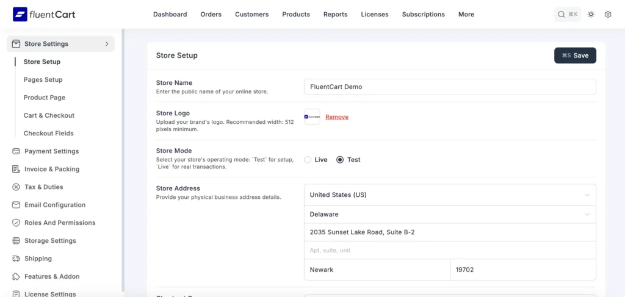This screenshot has height=297, width=625.
Task: Open the settings gear icon in header
Action: point(608,15)
